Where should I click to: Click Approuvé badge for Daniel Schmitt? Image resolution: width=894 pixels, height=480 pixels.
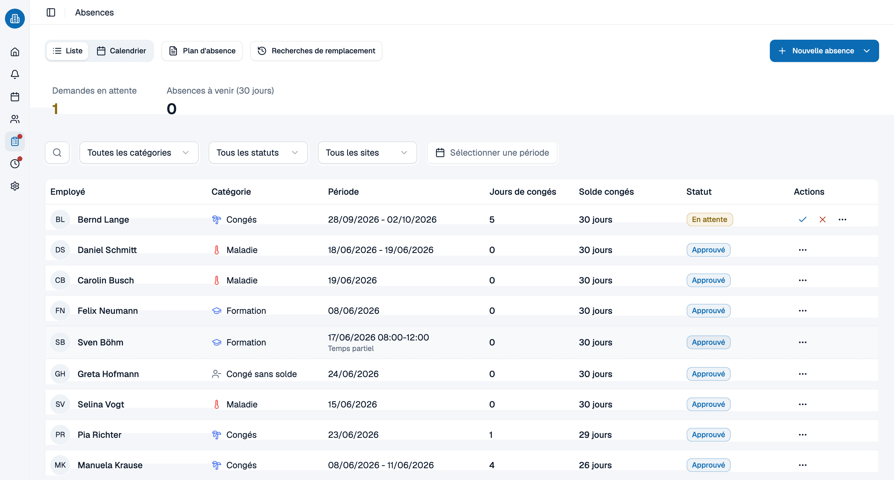(x=708, y=250)
